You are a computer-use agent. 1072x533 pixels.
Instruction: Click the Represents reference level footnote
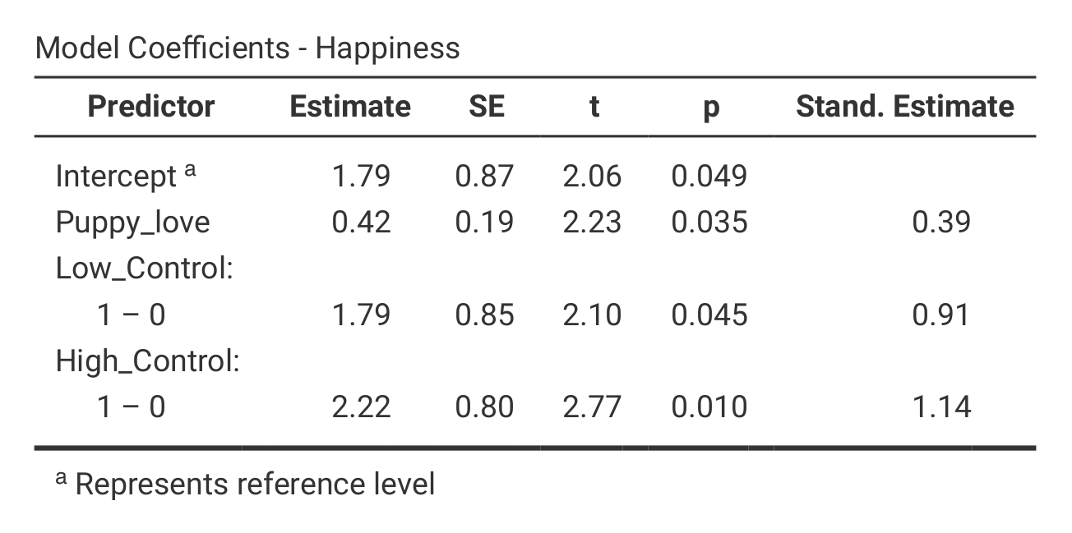(x=245, y=485)
